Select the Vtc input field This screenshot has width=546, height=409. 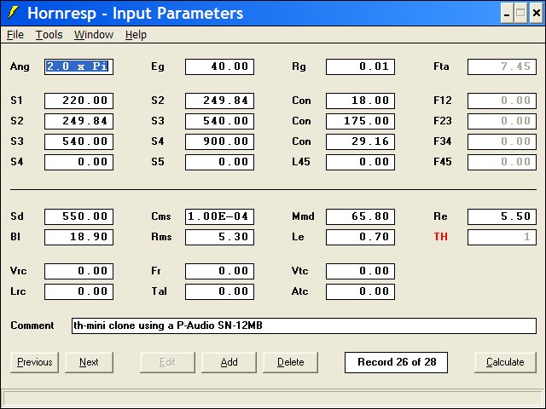360,271
